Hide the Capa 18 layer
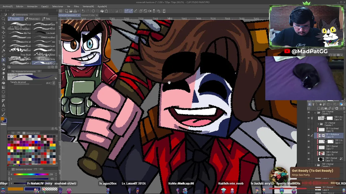This screenshot has height=194, width=346. [x=309, y=129]
